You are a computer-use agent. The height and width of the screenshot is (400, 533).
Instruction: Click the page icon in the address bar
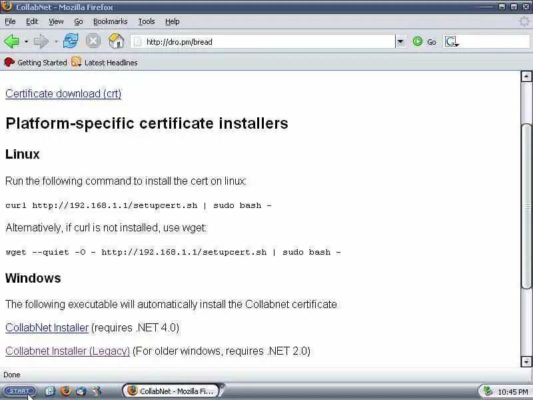tap(137, 42)
